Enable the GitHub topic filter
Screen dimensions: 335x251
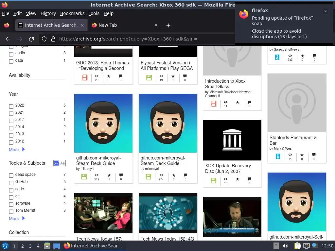pyautogui.click(x=11, y=183)
